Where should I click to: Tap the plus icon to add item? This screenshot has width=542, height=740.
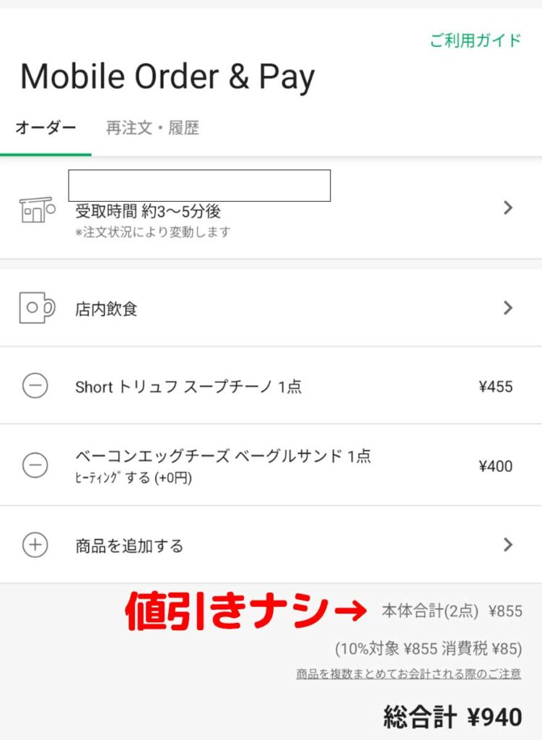click(35, 545)
